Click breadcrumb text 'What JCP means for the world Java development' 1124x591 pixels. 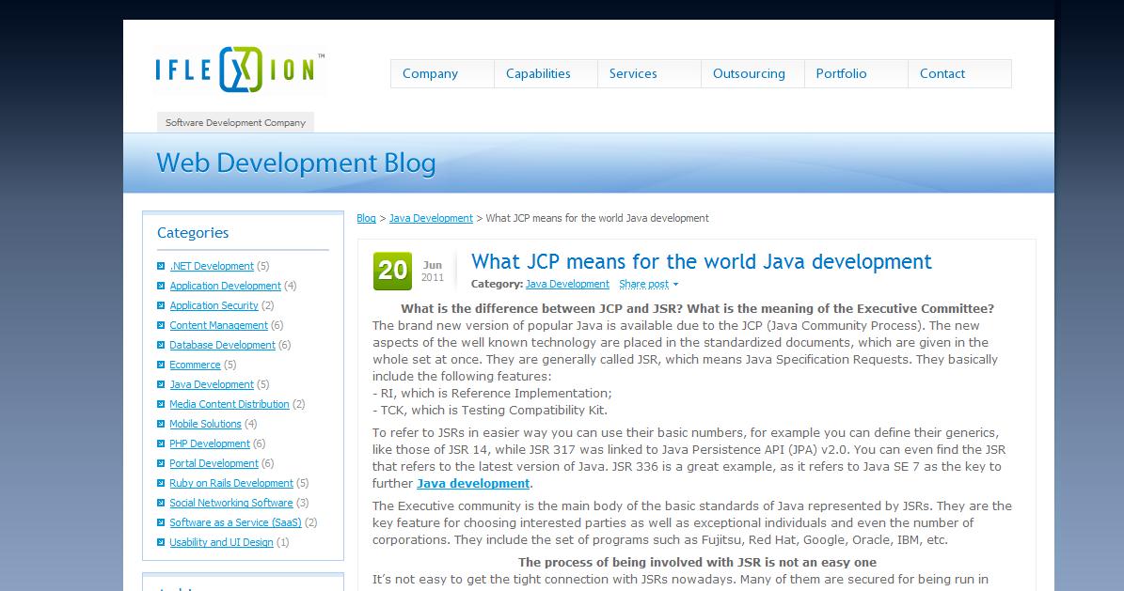tap(597, 218)
